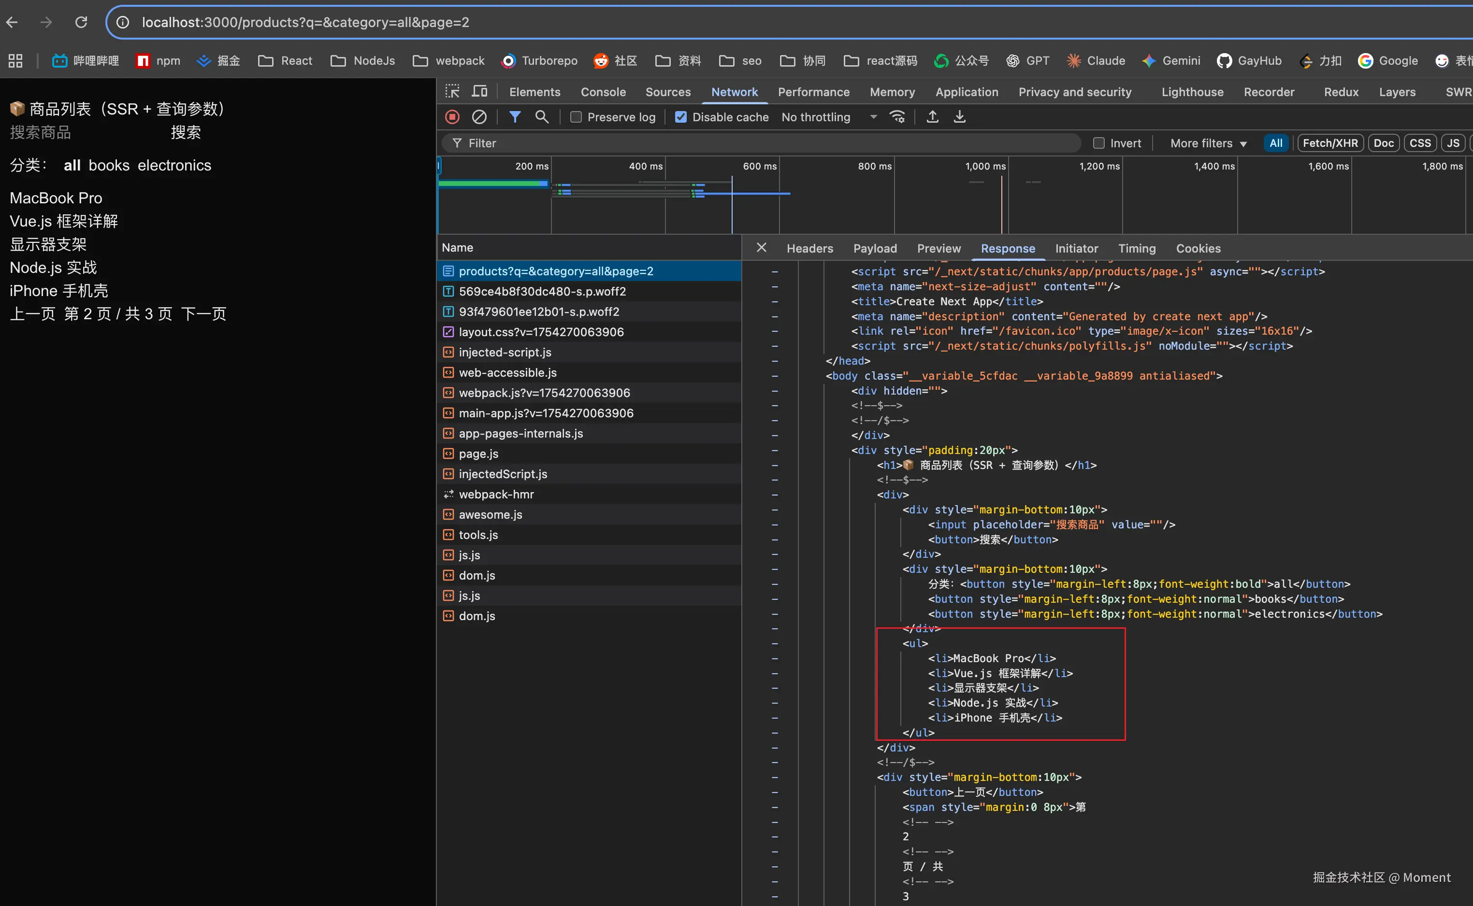This screenshot has width=1473, height=906.
Task: Switch to the Console tab
Action: (x=603, y=92)
